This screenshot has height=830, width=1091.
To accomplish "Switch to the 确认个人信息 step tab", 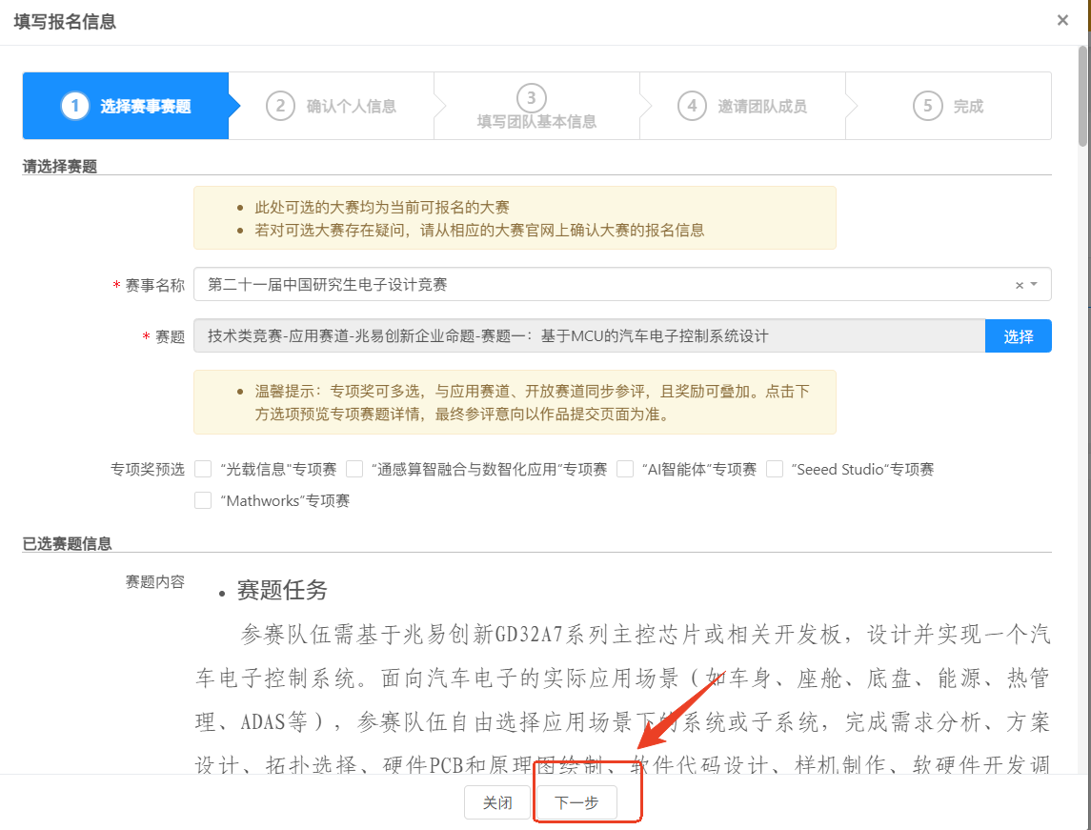I will (351, 107).
